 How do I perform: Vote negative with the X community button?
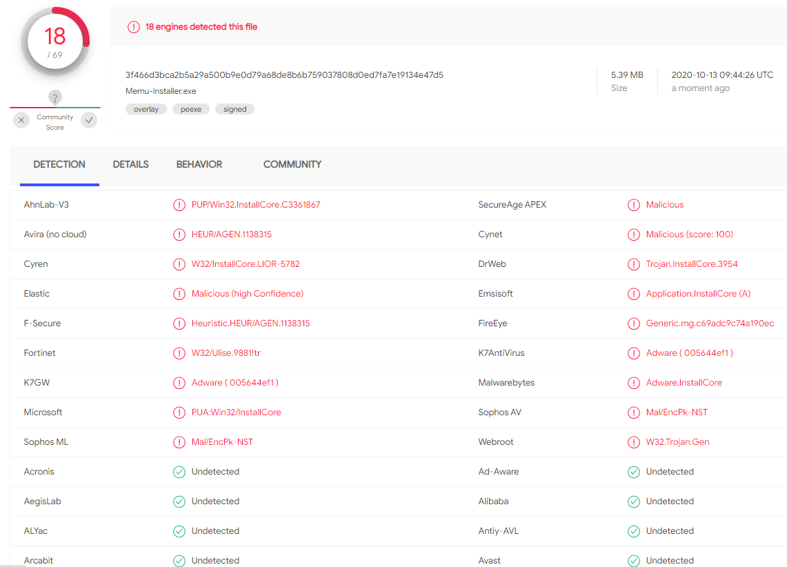[22, 120]
